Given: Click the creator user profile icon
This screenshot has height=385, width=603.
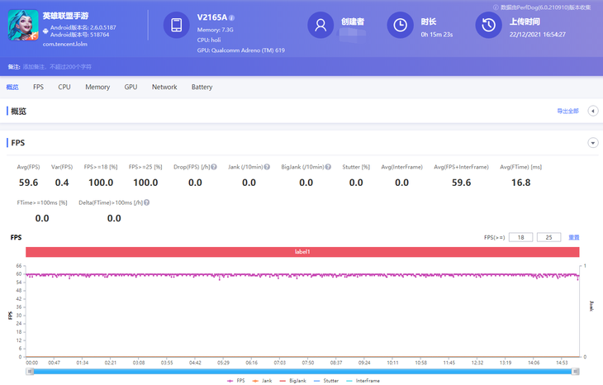Looking at the screenshot, I should [320, 25].
